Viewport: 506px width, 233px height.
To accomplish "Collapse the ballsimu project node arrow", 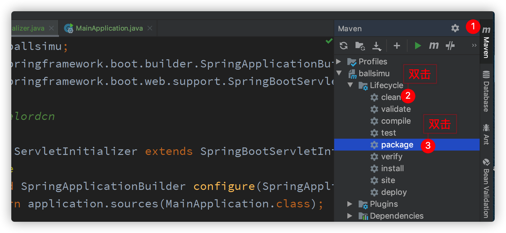I will pyautogui.click(x=339, y=73).
